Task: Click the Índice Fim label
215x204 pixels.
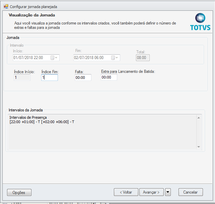Action: [50, 72]
